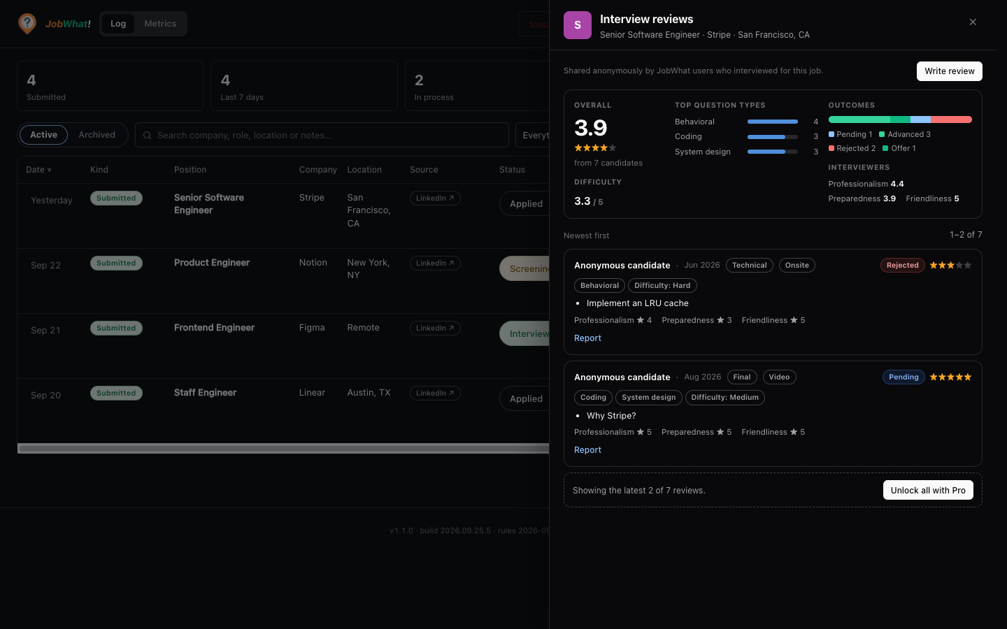
Task: Click the Coding chip in second review
Action: 594,398
